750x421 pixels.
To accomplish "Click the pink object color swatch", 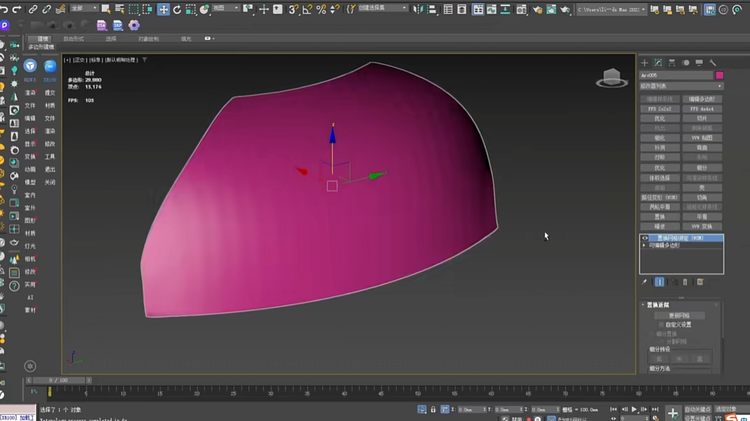I will coord(720,75).
